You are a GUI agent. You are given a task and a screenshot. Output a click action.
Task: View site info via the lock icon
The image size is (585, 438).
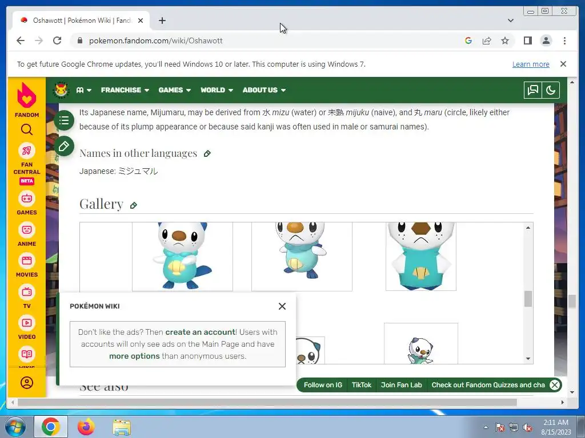pyautogui.click(x=79, y=40)
